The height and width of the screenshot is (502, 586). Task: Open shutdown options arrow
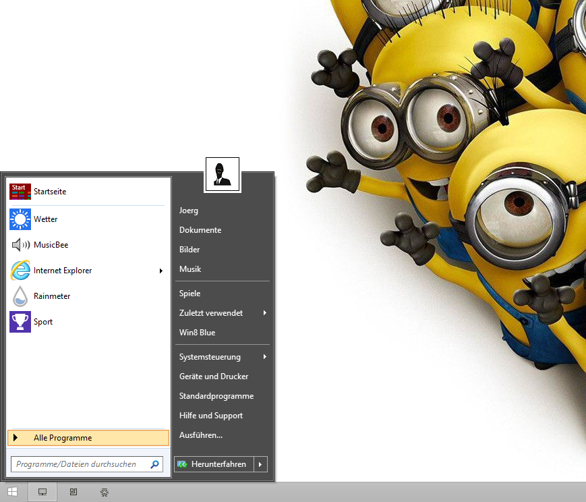tap(260, 464)
